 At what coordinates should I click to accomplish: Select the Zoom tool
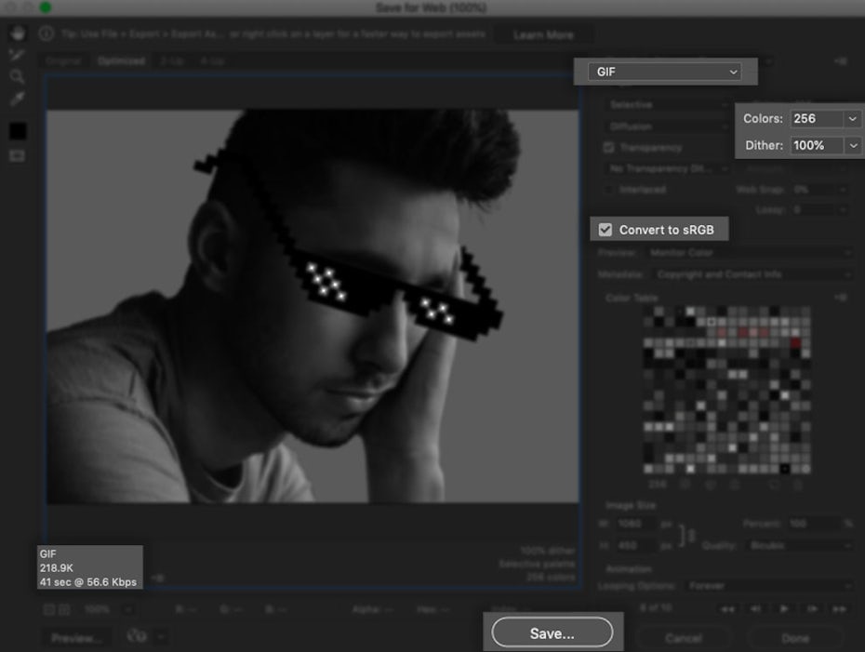[x=17, y=76]
